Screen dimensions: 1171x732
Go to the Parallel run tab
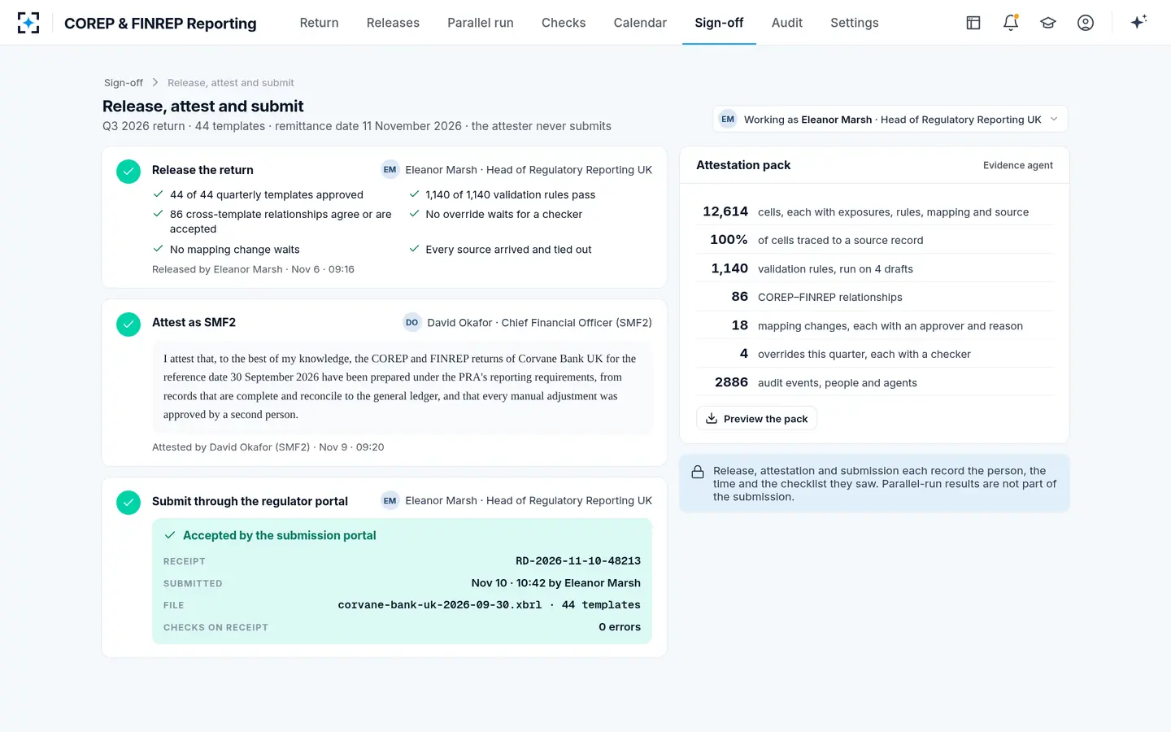pos(481,23)
